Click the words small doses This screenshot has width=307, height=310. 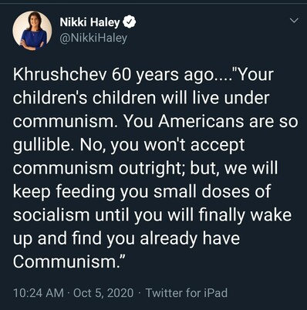(201, 192)
